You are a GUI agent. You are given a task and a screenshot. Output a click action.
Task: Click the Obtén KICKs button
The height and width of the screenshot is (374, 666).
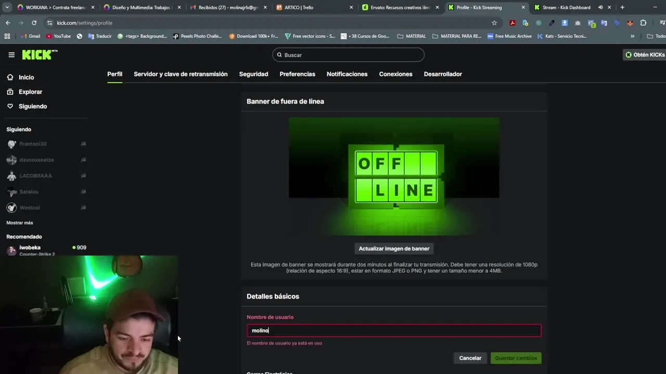(x=645, y=55)
